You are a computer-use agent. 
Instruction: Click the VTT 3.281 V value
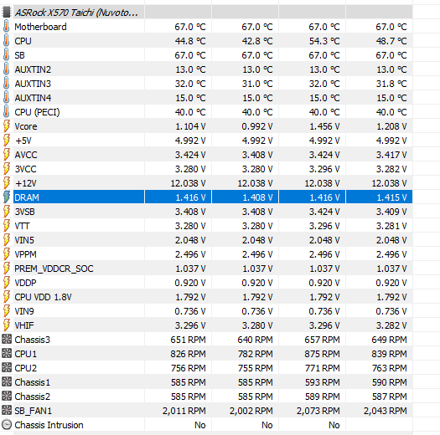391,226
